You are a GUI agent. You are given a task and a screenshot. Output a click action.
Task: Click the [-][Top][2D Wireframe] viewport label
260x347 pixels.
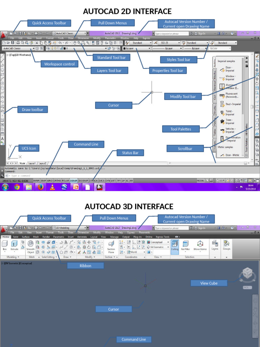point(19,55)
